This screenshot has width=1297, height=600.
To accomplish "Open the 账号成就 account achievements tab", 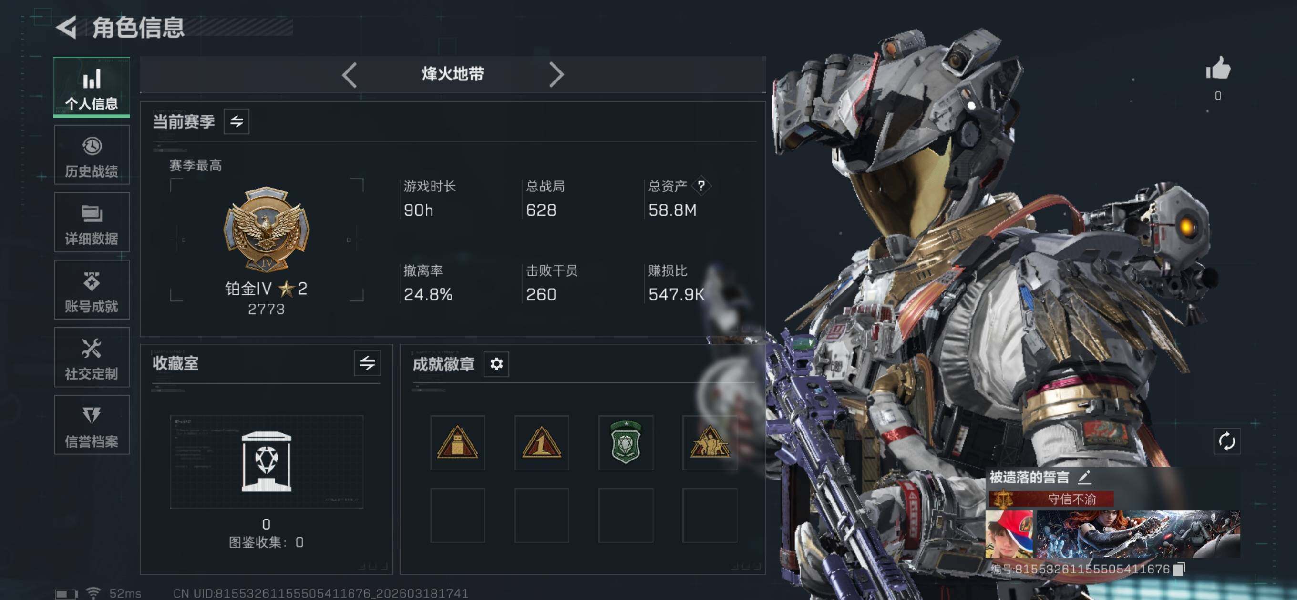I will click(x=92, y=290).
